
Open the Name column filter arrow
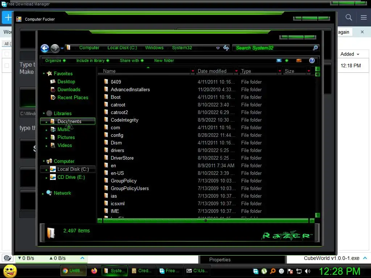[193, 71]
